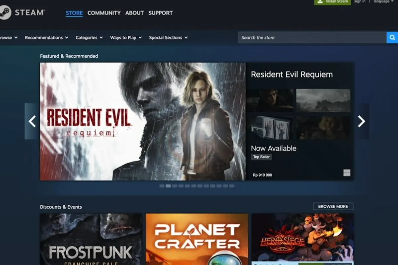Click the magnifying glass search button

(x=392, y=37)
